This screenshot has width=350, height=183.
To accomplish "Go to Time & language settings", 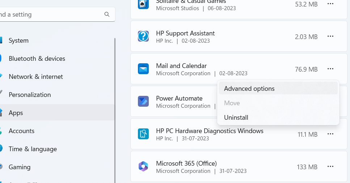I will (57, 149).
